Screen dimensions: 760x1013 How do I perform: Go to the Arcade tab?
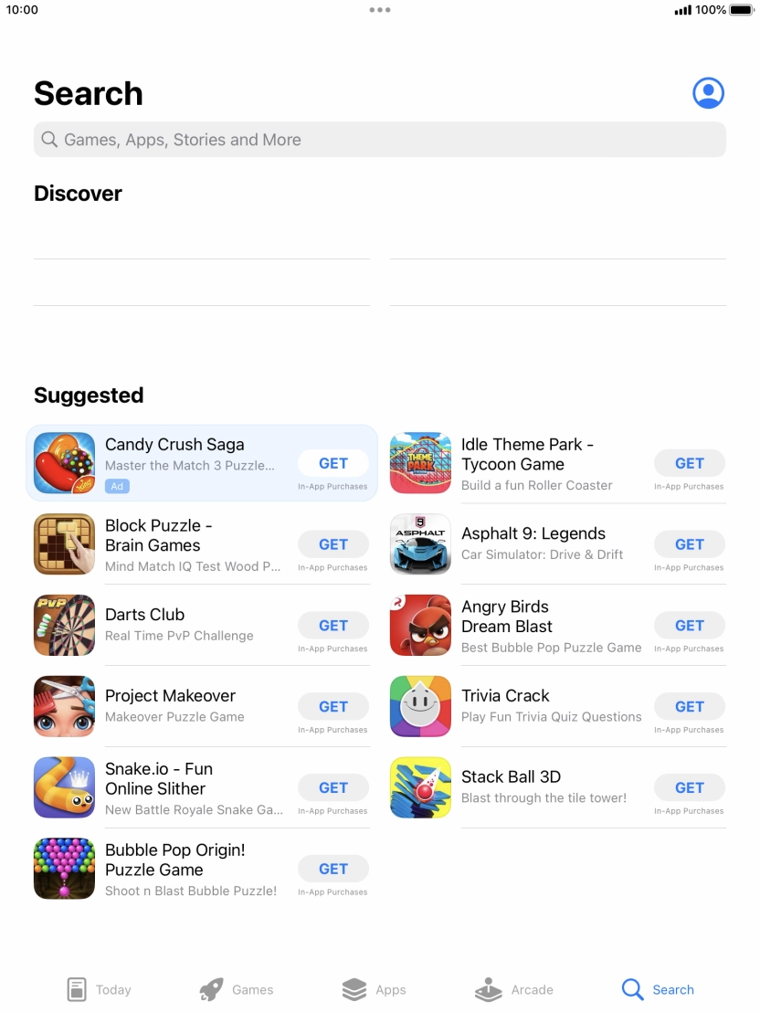pyautogui.click(x=513, y=989)
